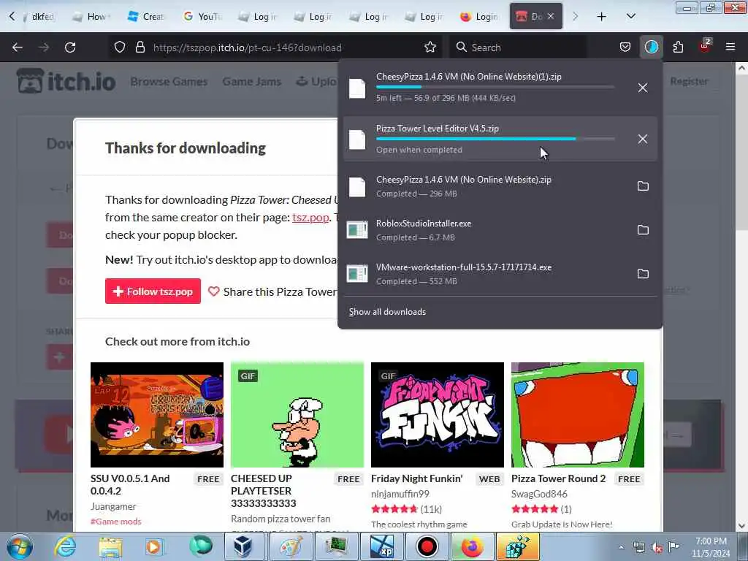Open Pizza Tower Round 2 thumbnail

tap(578, 415)
